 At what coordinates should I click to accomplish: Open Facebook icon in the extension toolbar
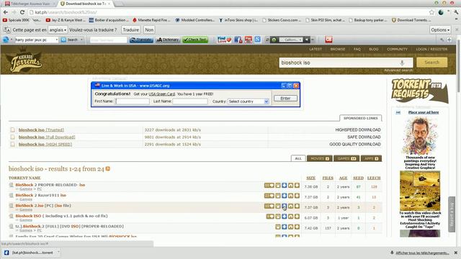point(238,40)
